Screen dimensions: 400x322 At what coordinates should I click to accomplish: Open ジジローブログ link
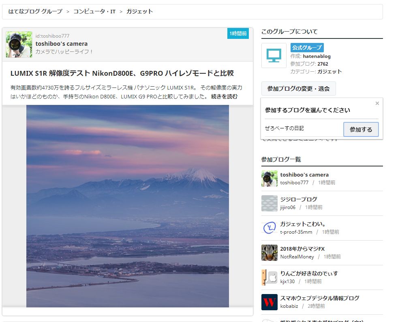[x=298, y=199]
